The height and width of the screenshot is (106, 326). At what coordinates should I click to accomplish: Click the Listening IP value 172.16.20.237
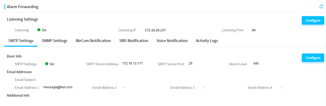click(x=155, y=30)
